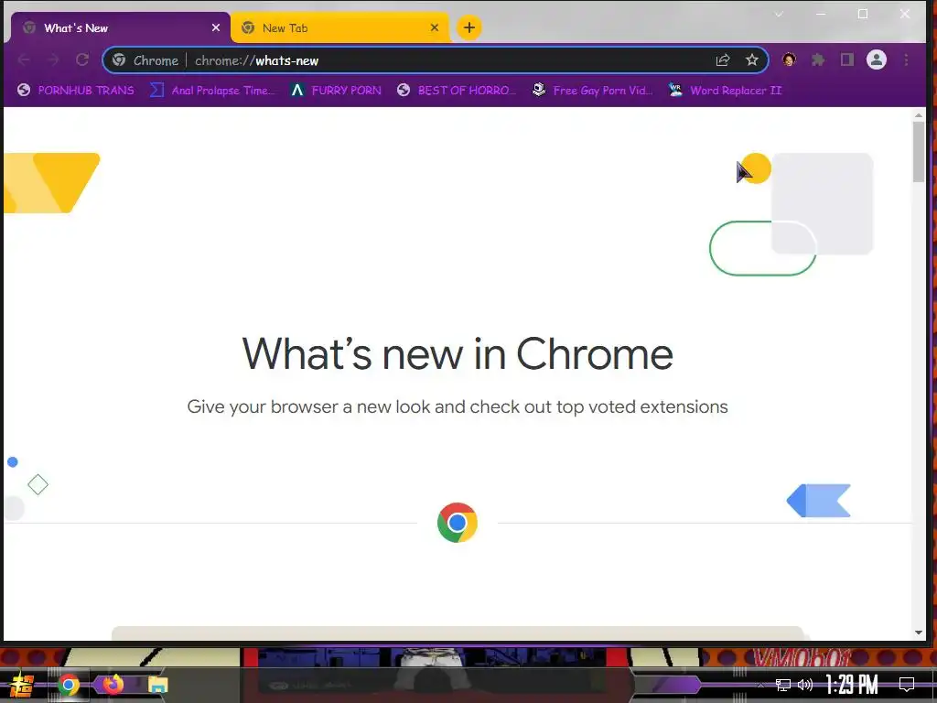
Task: Click the page scrollbar up arrow
Action: (x=919, y=114)
